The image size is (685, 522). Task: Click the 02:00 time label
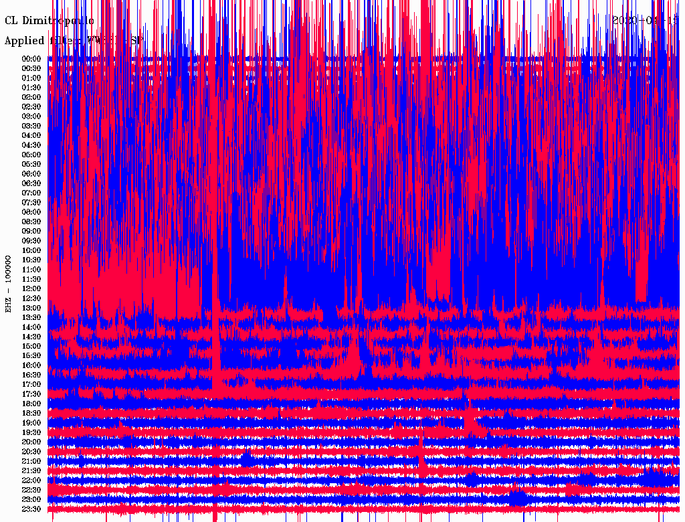pyautogui.click(x=31, y=97)
